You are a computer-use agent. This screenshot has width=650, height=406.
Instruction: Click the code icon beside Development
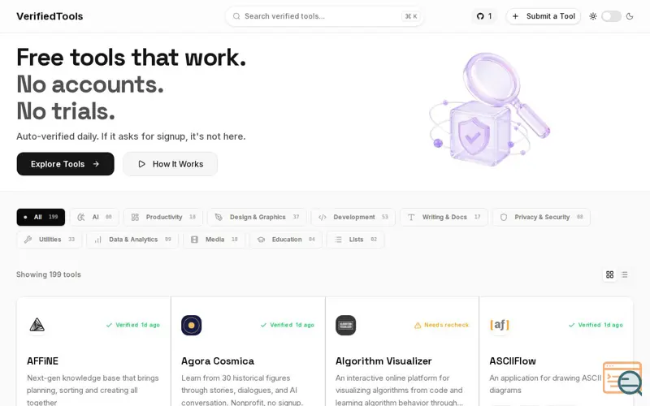pyautogui.click(x=323, y=217)
